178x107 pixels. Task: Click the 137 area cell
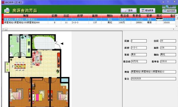(x=95, y=22)
